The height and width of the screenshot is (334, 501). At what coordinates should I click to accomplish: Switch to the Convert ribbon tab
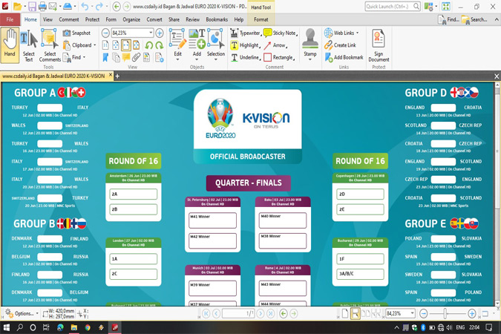154,19
